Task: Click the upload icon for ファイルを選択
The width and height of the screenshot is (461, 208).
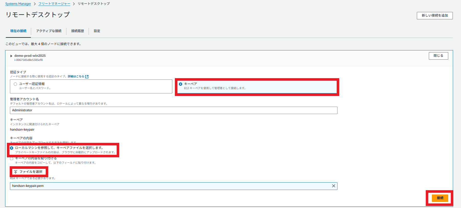Action: pos(16,172)
